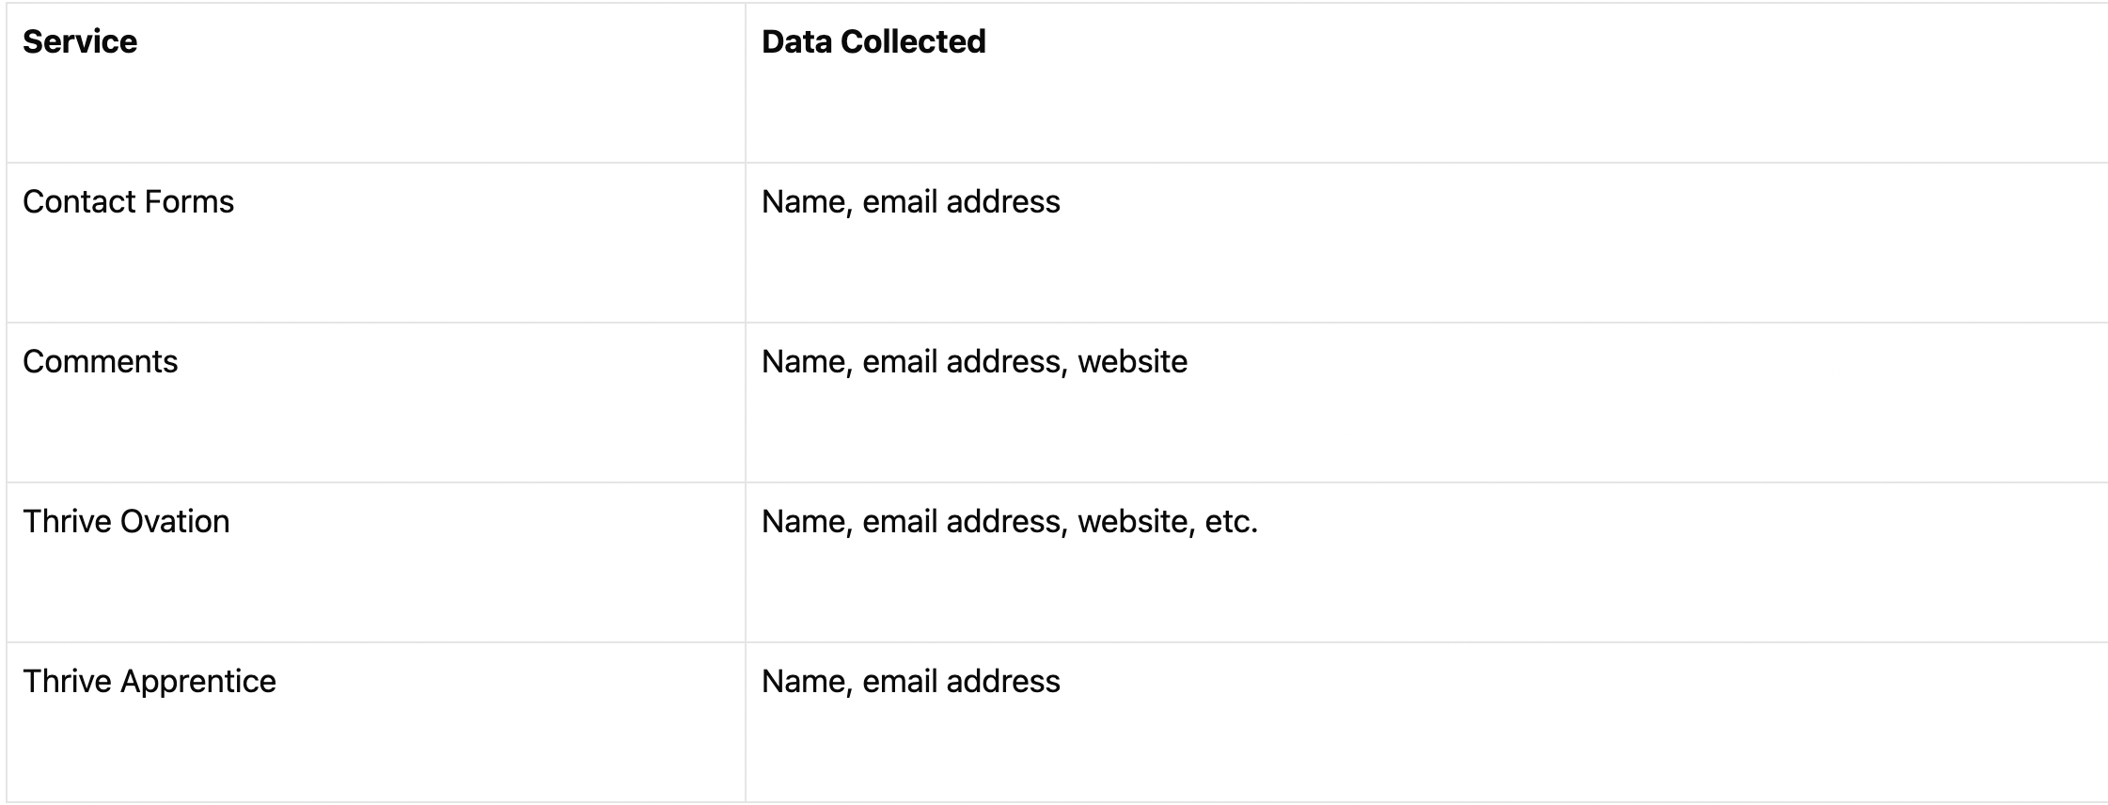Select the Comments service cell

coord(376,402)
